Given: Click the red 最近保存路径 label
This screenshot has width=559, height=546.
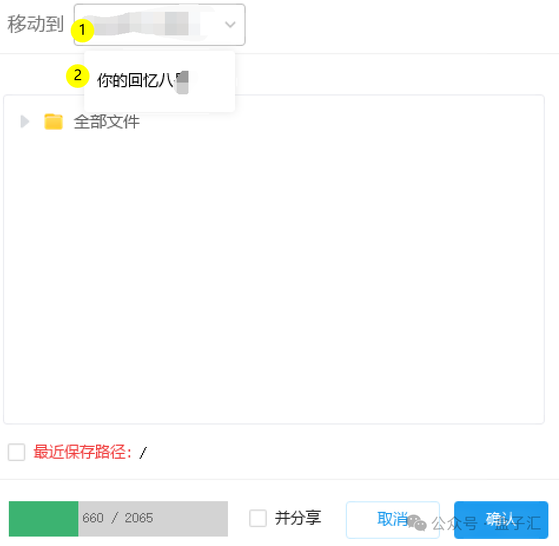Looking at the screenshot, I should (83, 452).
